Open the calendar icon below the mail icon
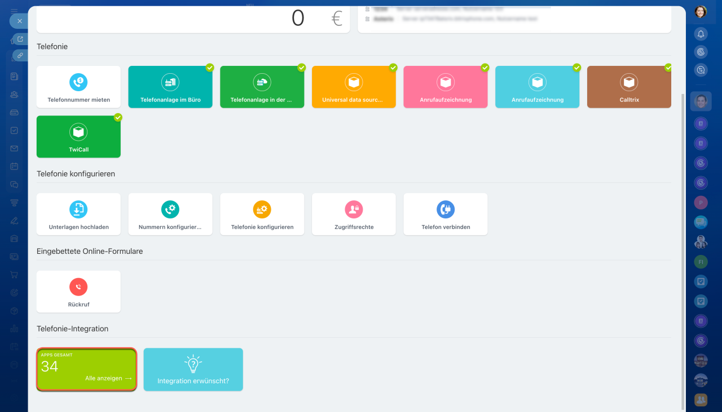The image size is (722, 412). click(x=14, y=166)
